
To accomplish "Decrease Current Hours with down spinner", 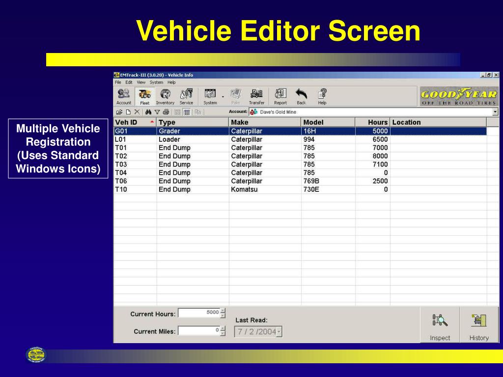I will pos(223,316).
